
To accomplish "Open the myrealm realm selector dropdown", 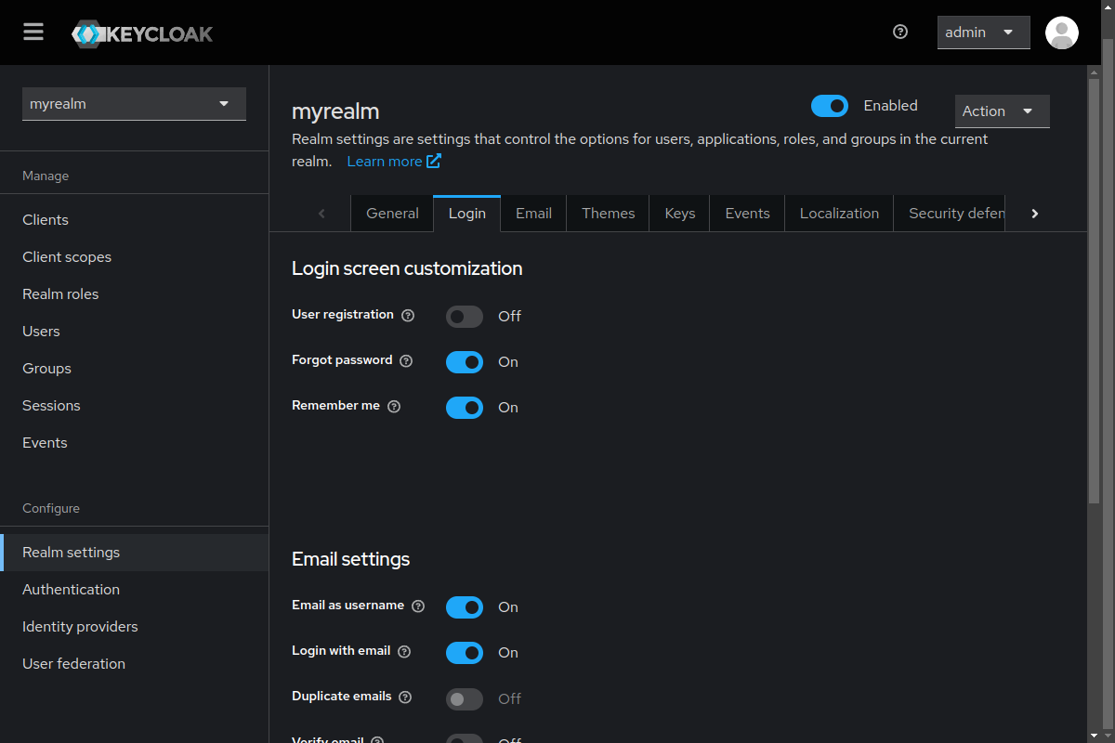I will pyautogui.click(x=134, y=104).
